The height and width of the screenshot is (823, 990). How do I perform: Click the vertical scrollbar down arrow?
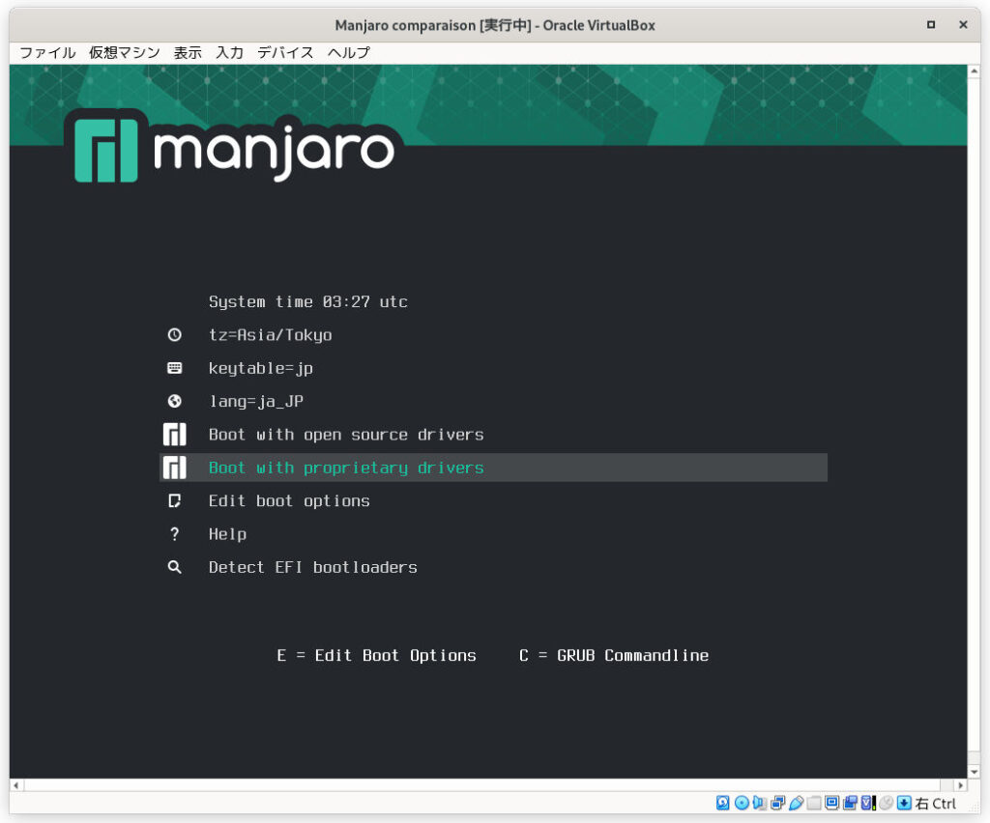click(x=975, y=772)
